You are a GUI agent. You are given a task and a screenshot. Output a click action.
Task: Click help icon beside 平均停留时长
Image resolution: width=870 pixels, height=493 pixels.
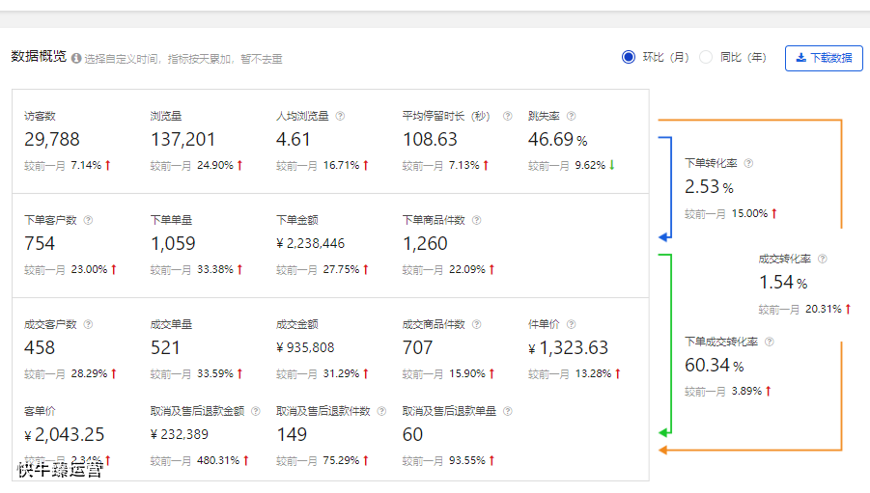coord(507,117)
